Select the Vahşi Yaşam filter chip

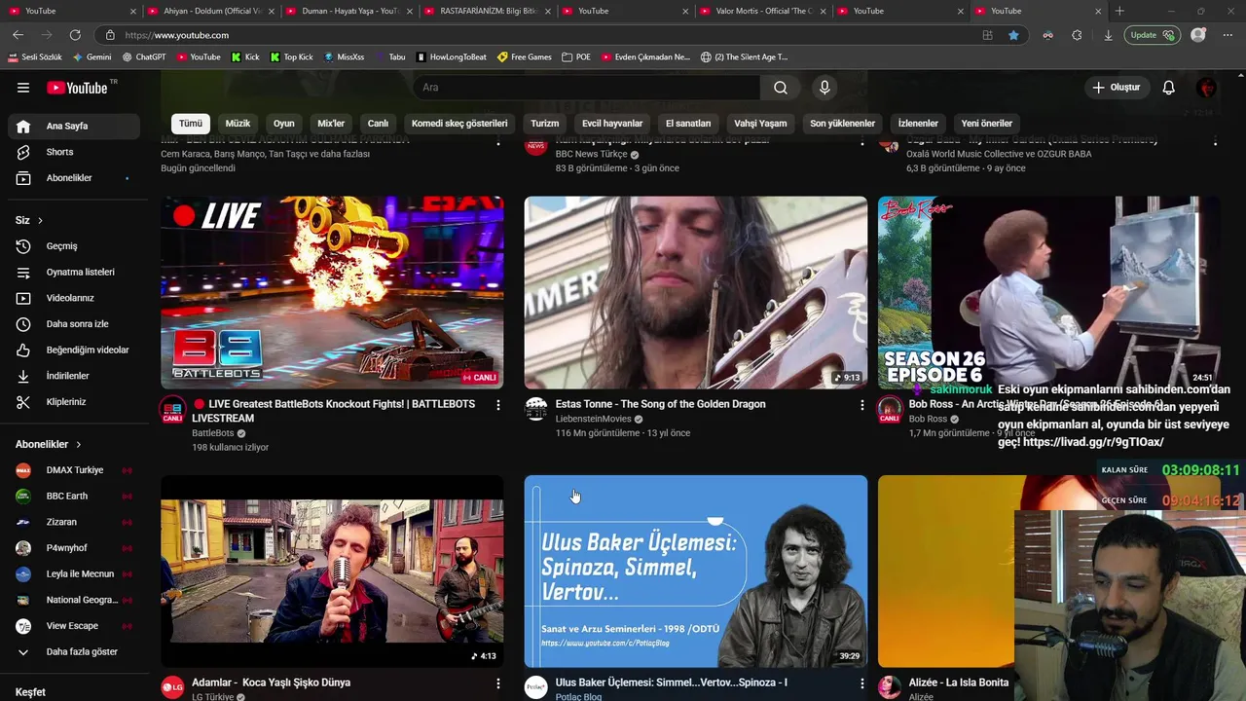(x=760, y=124)
